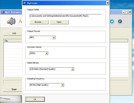Close the Mp3 Volumer main window
The image size is (134, 103).
point(130,12)
